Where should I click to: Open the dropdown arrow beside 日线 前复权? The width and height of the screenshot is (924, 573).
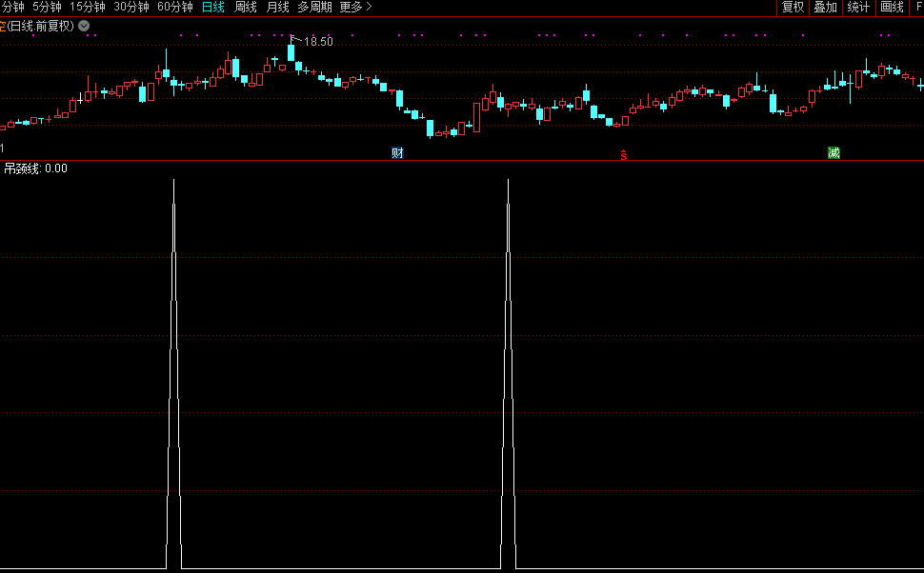(84, 26)
